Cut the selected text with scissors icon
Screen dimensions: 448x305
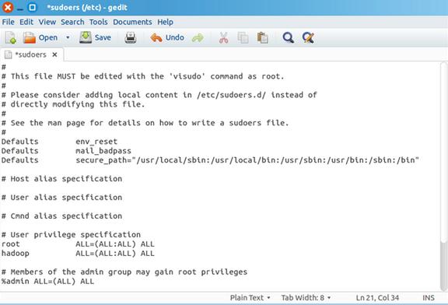223,37
